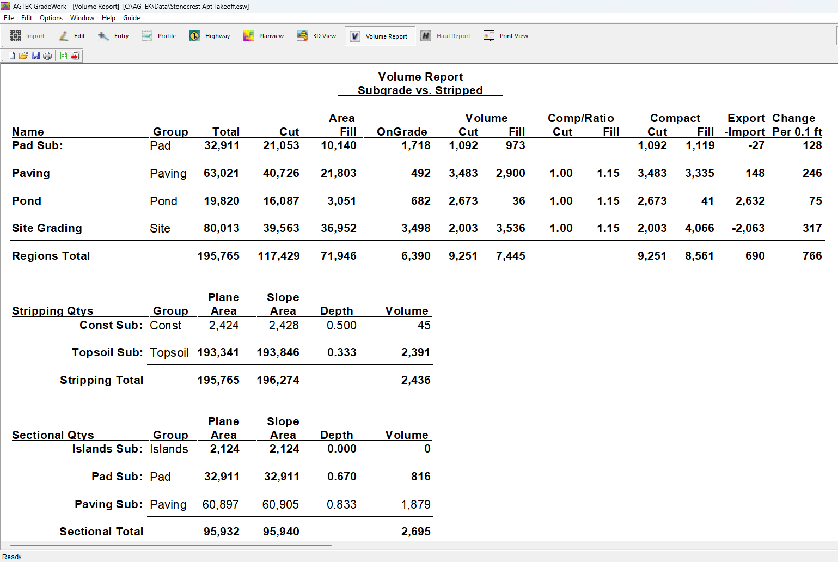Click Pad Sub OnGrade value 1,718
Screen dimensions: 838x562
(416, 145)
